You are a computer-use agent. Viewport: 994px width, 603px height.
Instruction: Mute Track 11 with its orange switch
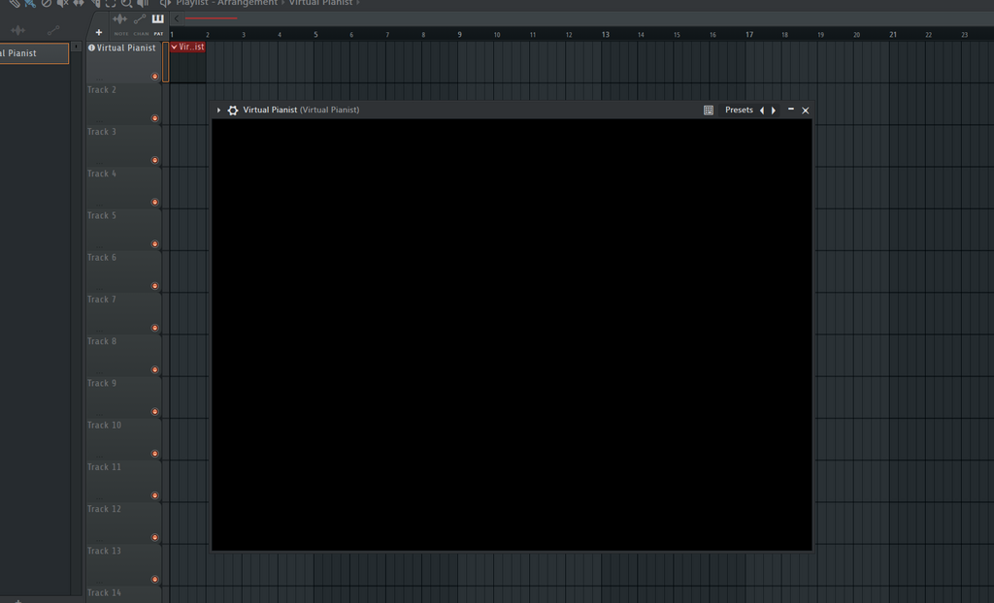(x=154, y=495)
